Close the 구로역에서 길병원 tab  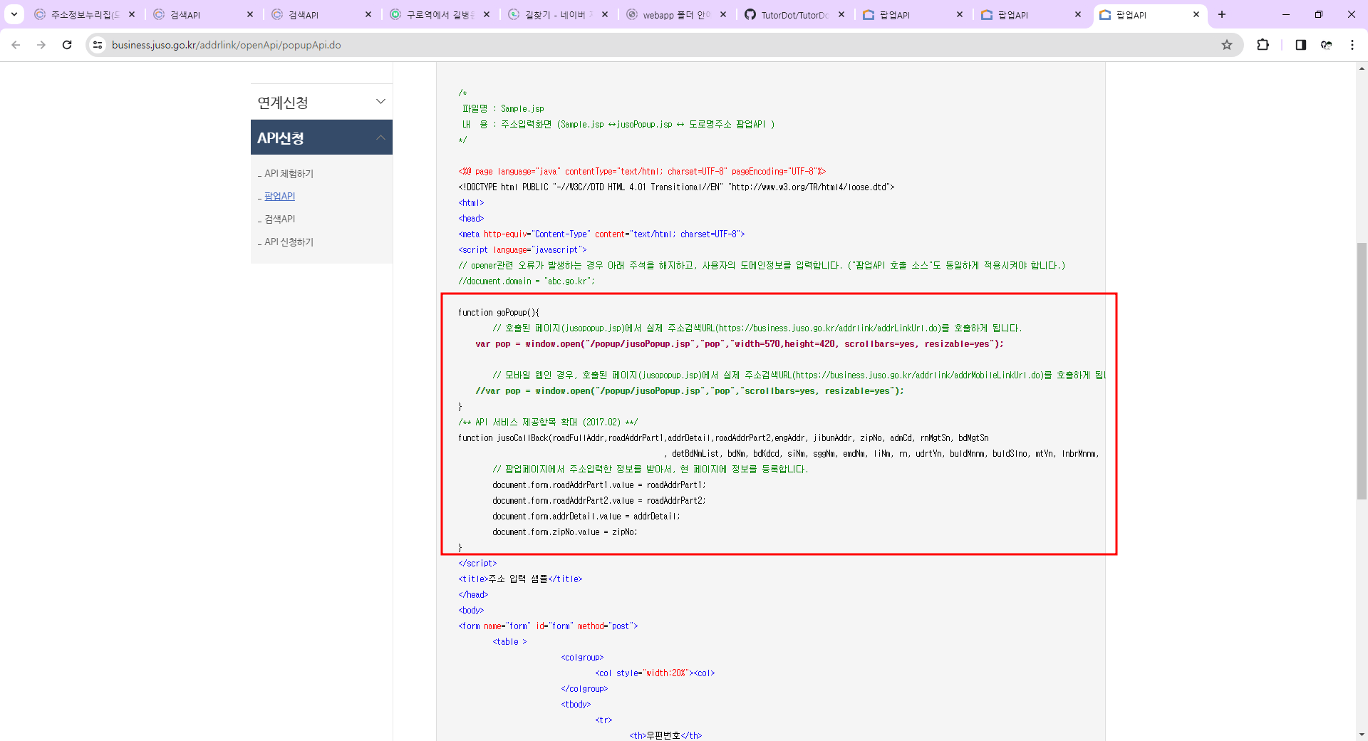tap(487, 14)
